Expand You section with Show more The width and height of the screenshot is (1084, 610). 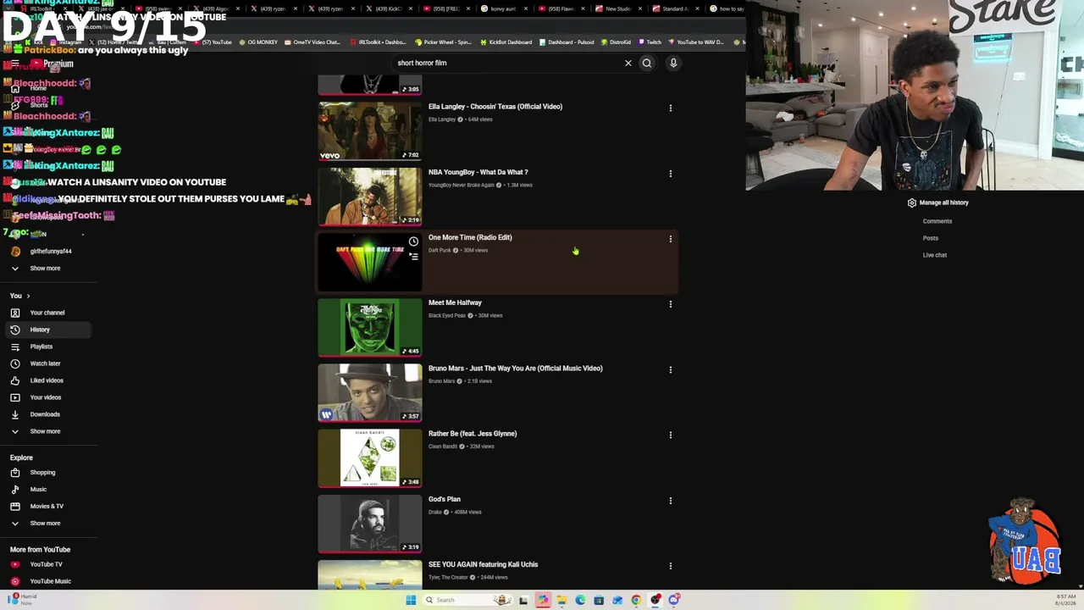point(47,431)
